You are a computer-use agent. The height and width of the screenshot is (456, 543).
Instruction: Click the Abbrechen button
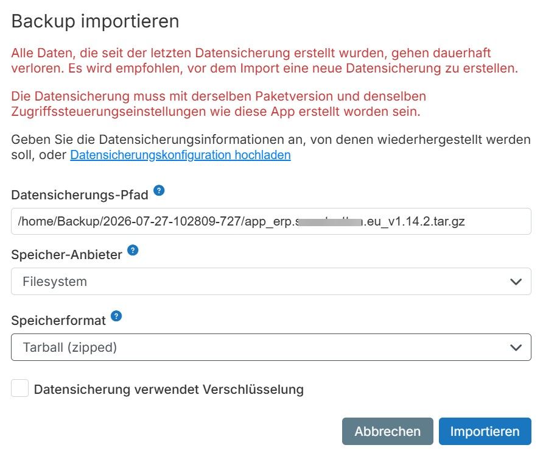pos(388,432)
